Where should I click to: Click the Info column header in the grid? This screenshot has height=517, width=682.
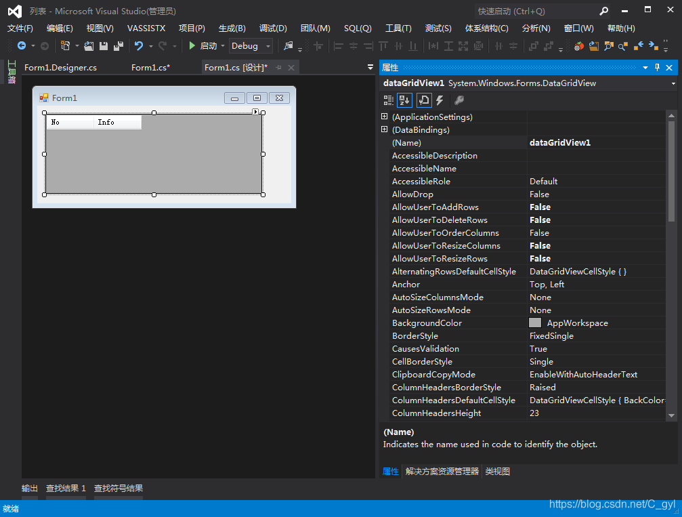tap(117, 122)
